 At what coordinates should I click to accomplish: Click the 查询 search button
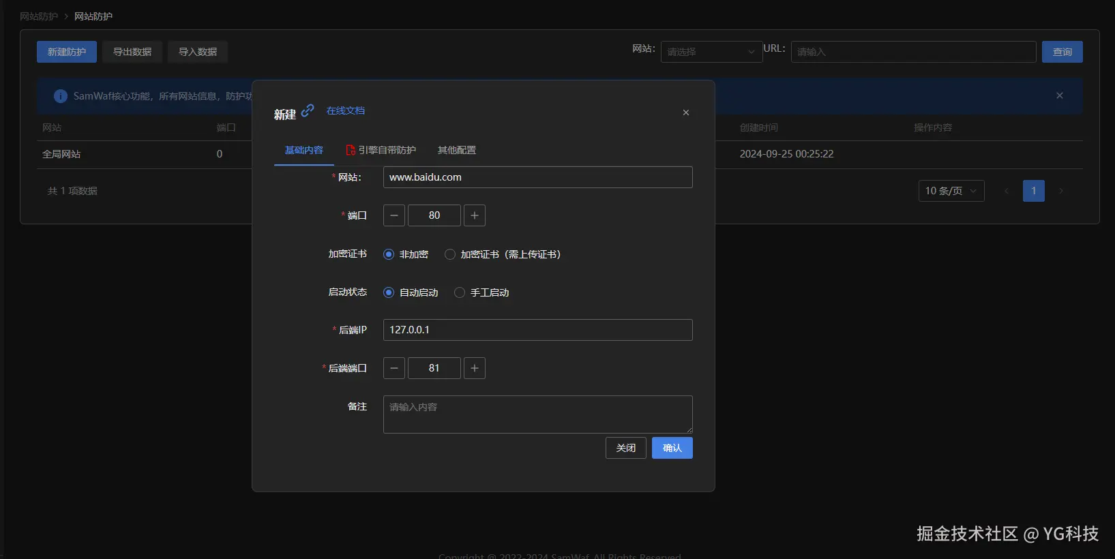tap(1062, 52)
